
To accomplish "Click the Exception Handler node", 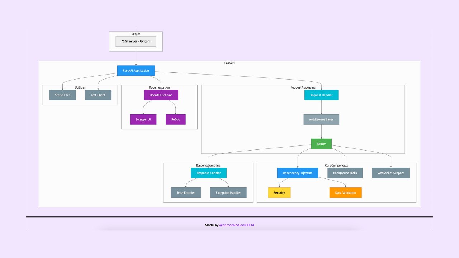I will coord(228,192).
